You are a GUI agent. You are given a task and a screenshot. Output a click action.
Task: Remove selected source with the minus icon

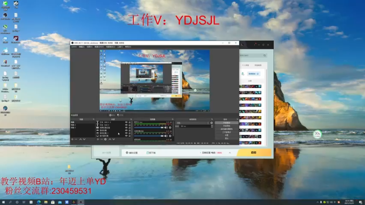[101, 139]
